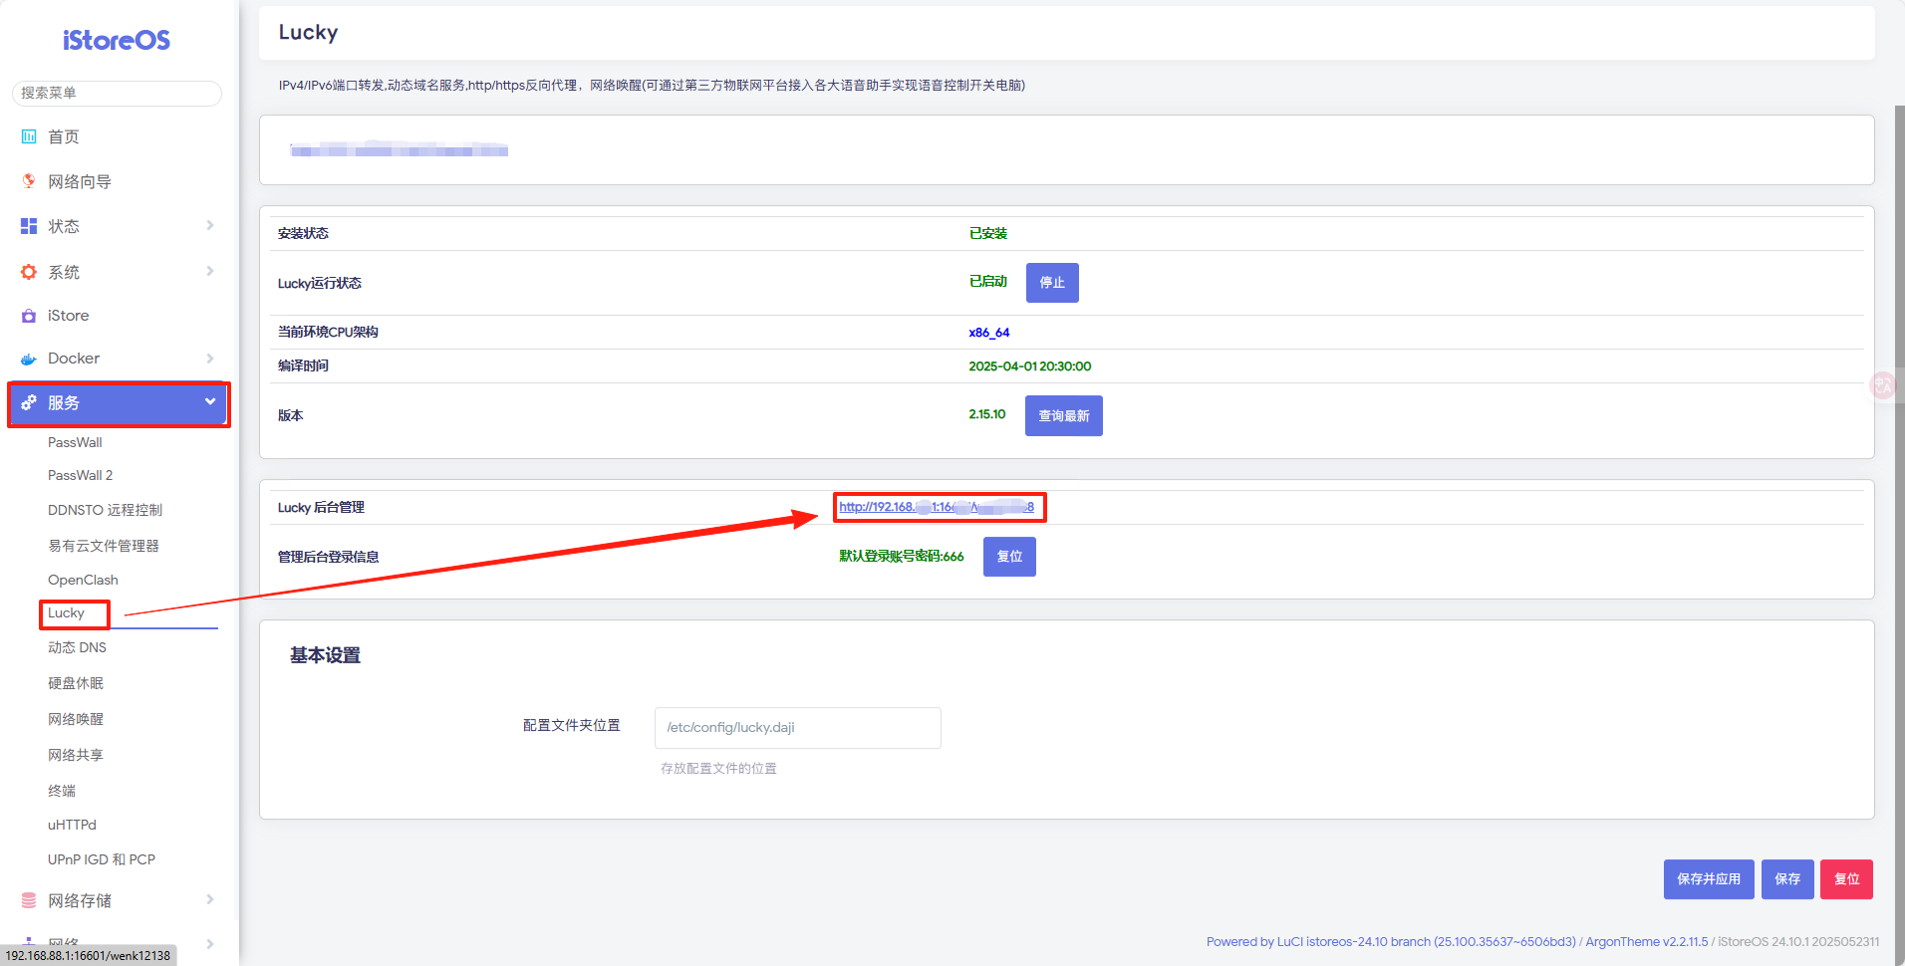Open uHTTPd service page
This screenshot has width=1905, height=966.
pyautogui.click(x=72, y=825)
